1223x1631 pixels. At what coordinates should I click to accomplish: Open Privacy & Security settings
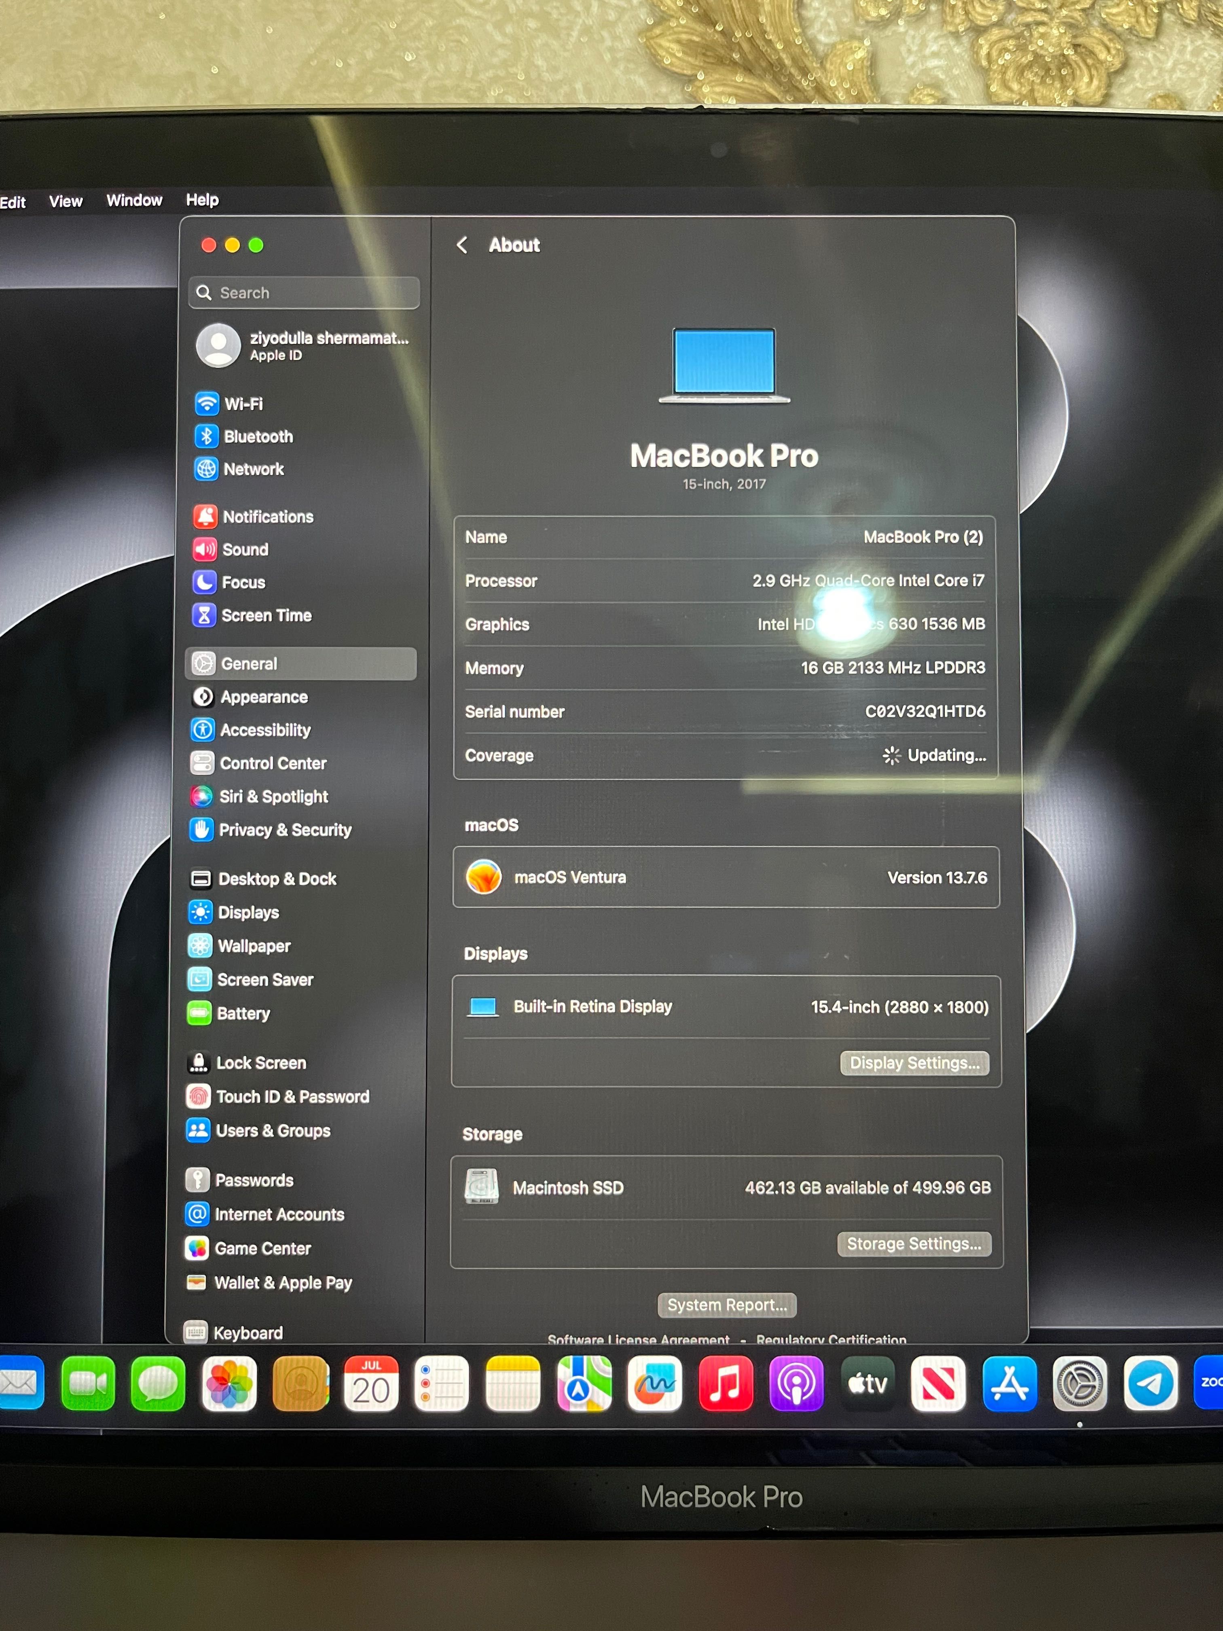[x=271, y=830]
